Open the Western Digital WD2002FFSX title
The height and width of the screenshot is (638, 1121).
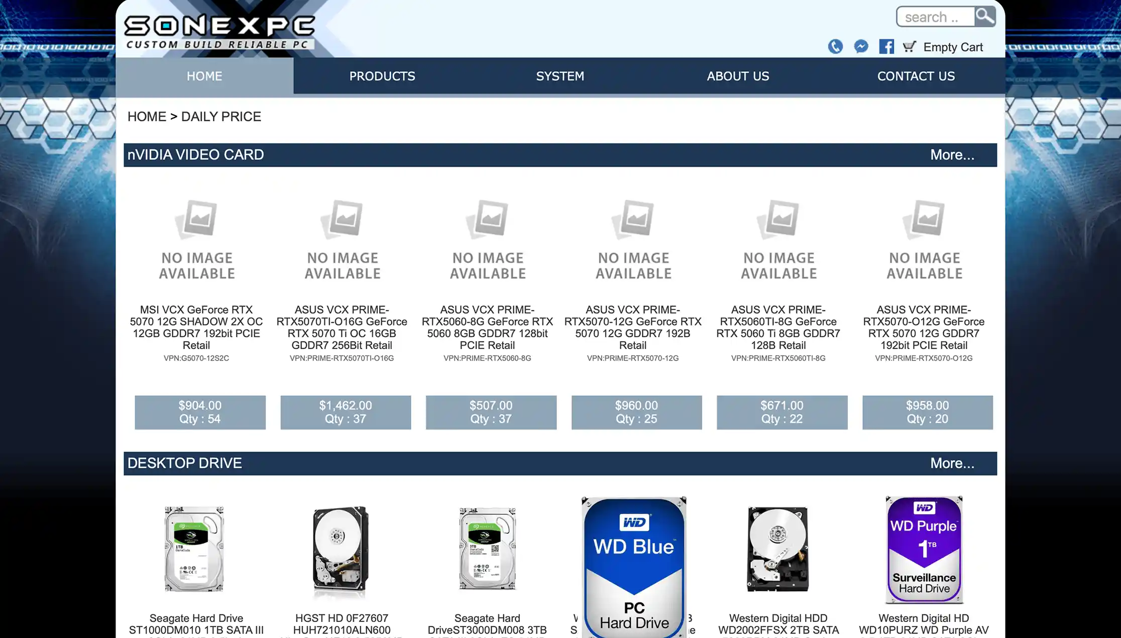tap(778, 625)
